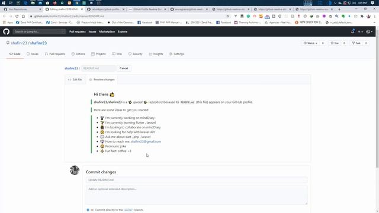This screenshot has width=379, height=213.
Task: Open the Zend PHP Certificat... bookmark
Action: pyautogui.click(x=29, y=22)
